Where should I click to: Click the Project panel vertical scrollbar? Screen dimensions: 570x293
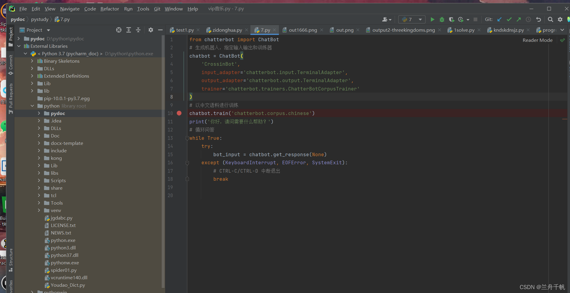(x=163, y=161)
